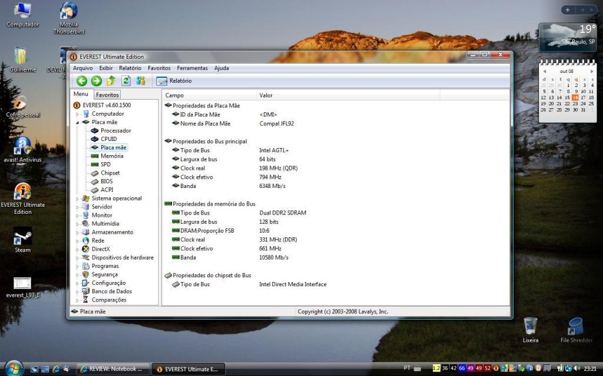
Task: Open the Cofre pessoal desktop icon
Action: point(23,106)
